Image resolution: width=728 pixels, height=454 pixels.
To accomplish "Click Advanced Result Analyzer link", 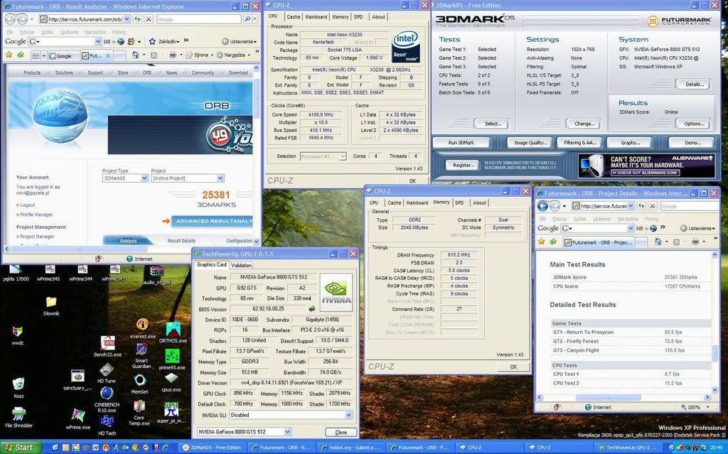I will 213,221.
